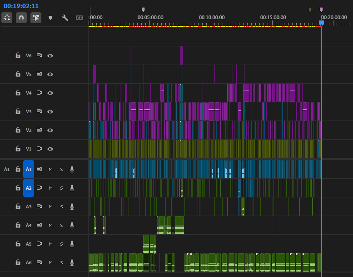Toggle sync lock for V1

40,149
